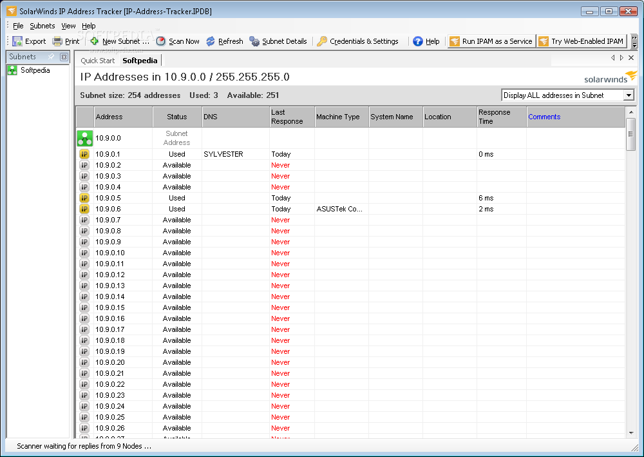Click Run IPAM as a Service icon
The height and width of the screenshot is (457, 644).
click(x=455, y=41)
